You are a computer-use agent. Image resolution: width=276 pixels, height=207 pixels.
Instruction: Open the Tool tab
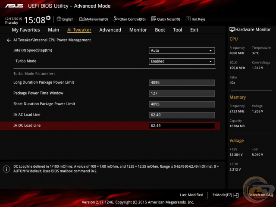click(177, 30)
